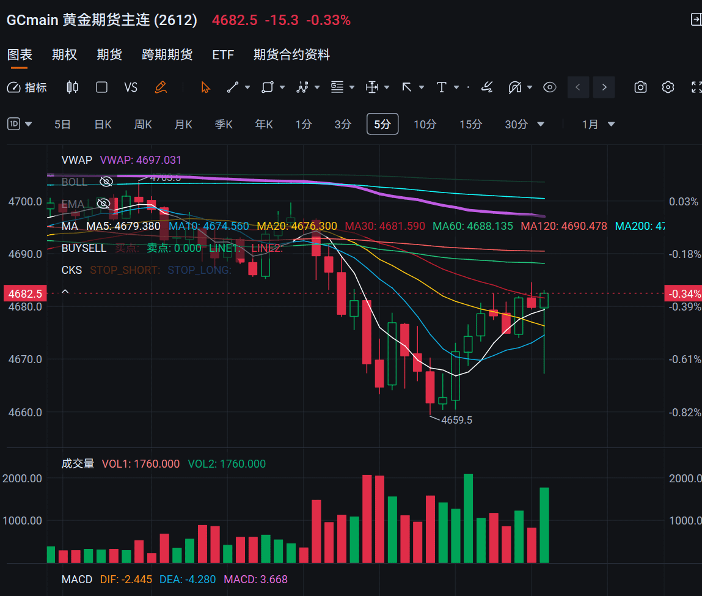Click the CKS indicator label
Viewport: 702px width, 596px height.
click(x=71, y=270)
